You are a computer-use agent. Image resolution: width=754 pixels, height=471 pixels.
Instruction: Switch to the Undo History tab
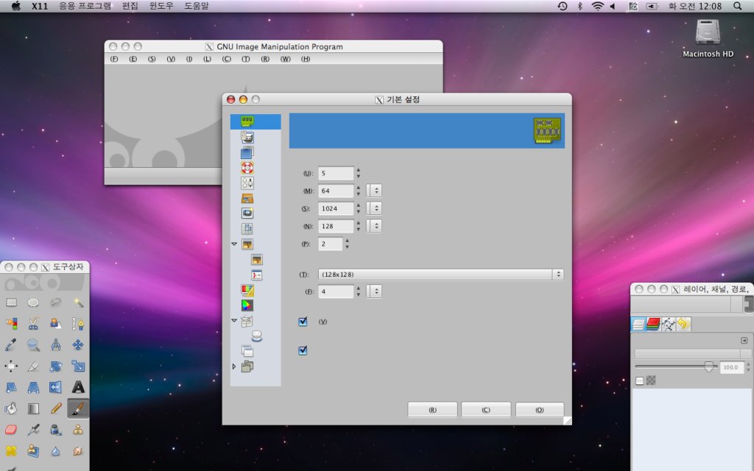(x=683, y=325)
